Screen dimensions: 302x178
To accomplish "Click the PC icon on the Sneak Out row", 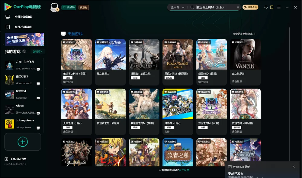I will pos(38,98).
